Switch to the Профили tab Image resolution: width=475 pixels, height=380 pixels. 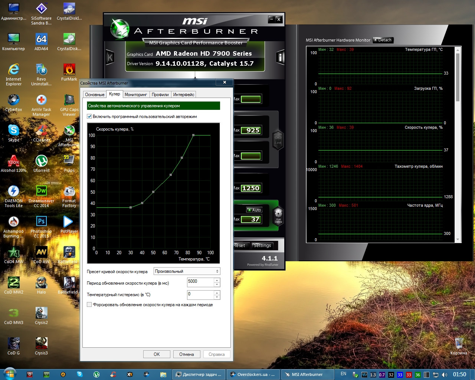(160, 95)
